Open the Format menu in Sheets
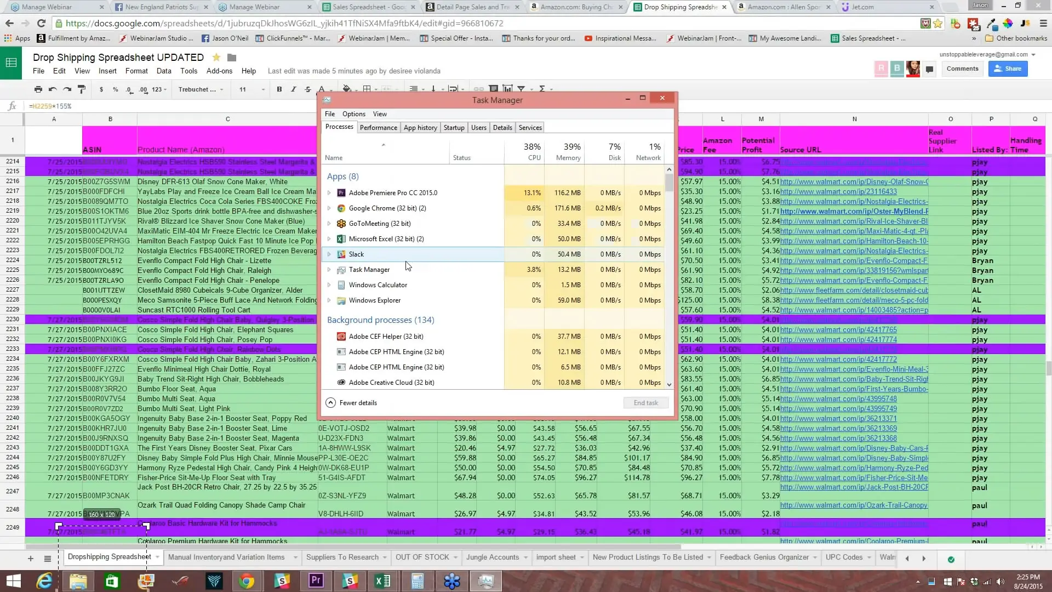 pos(136,71)
